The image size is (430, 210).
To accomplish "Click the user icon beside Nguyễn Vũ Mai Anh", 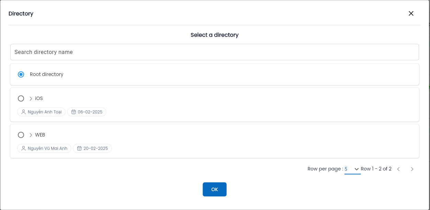I will [23, 148].
